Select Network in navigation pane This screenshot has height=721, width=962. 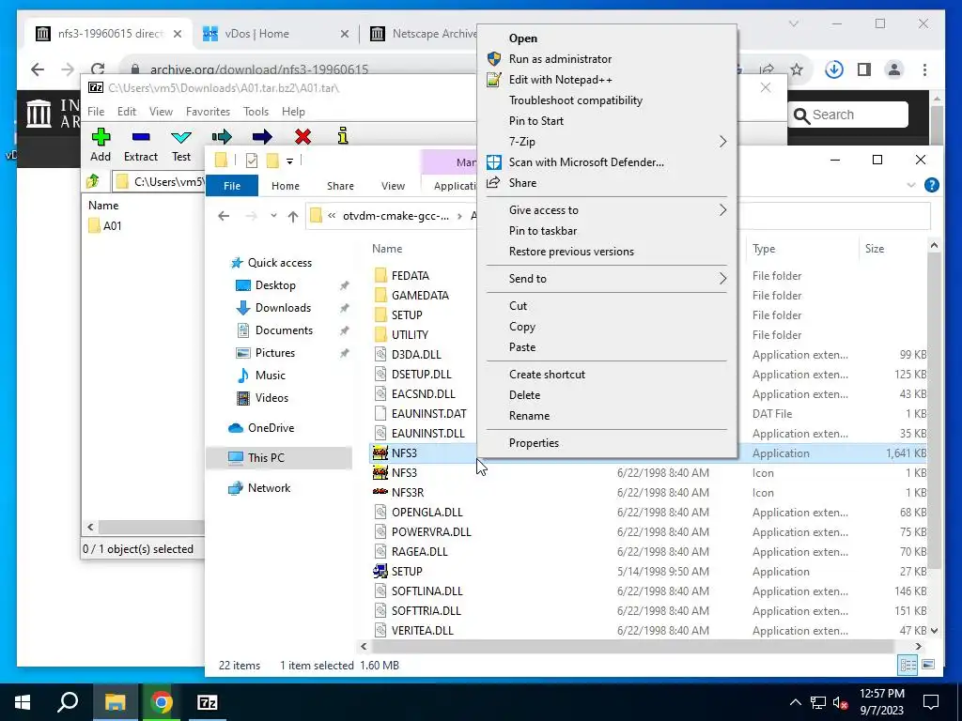click(269, 488)
